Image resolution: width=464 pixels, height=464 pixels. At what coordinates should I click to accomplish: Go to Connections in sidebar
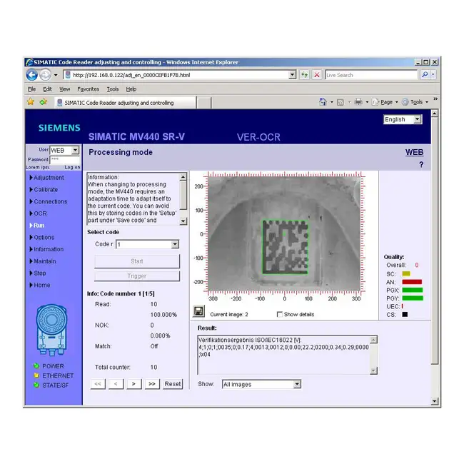[50, 201]
